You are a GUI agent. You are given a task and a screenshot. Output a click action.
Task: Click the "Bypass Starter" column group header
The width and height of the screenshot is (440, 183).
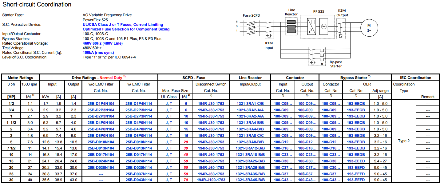[355, 78]
